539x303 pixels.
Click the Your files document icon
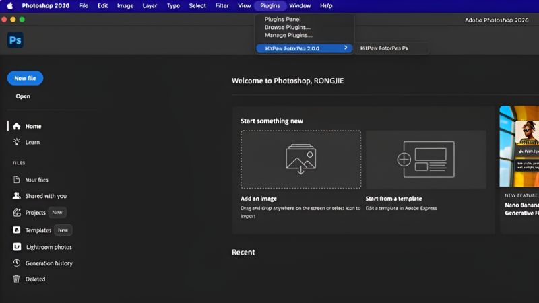16,180
